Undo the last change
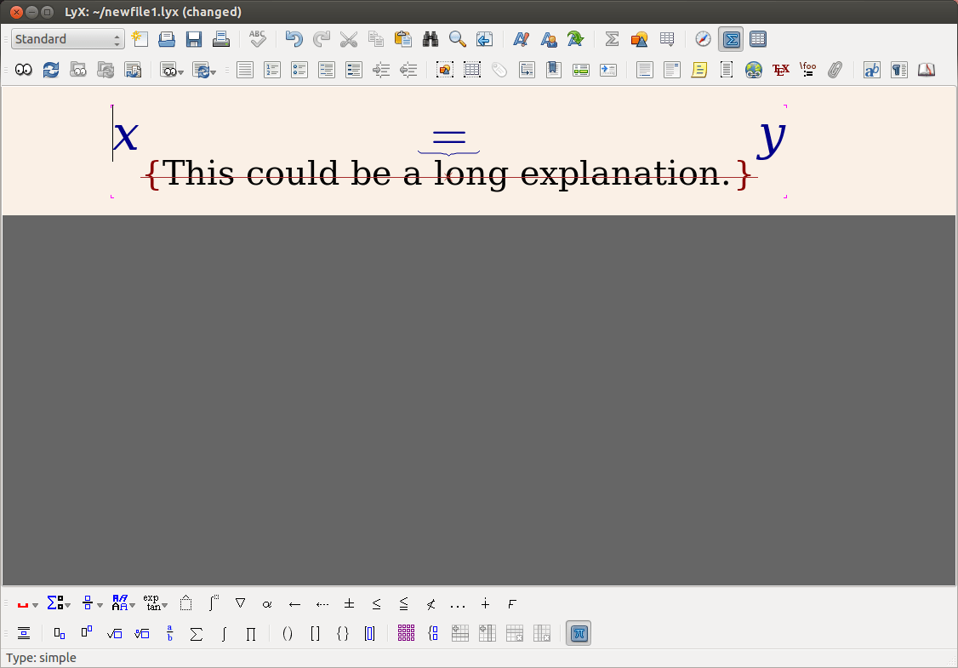 (x=294, y=39)
